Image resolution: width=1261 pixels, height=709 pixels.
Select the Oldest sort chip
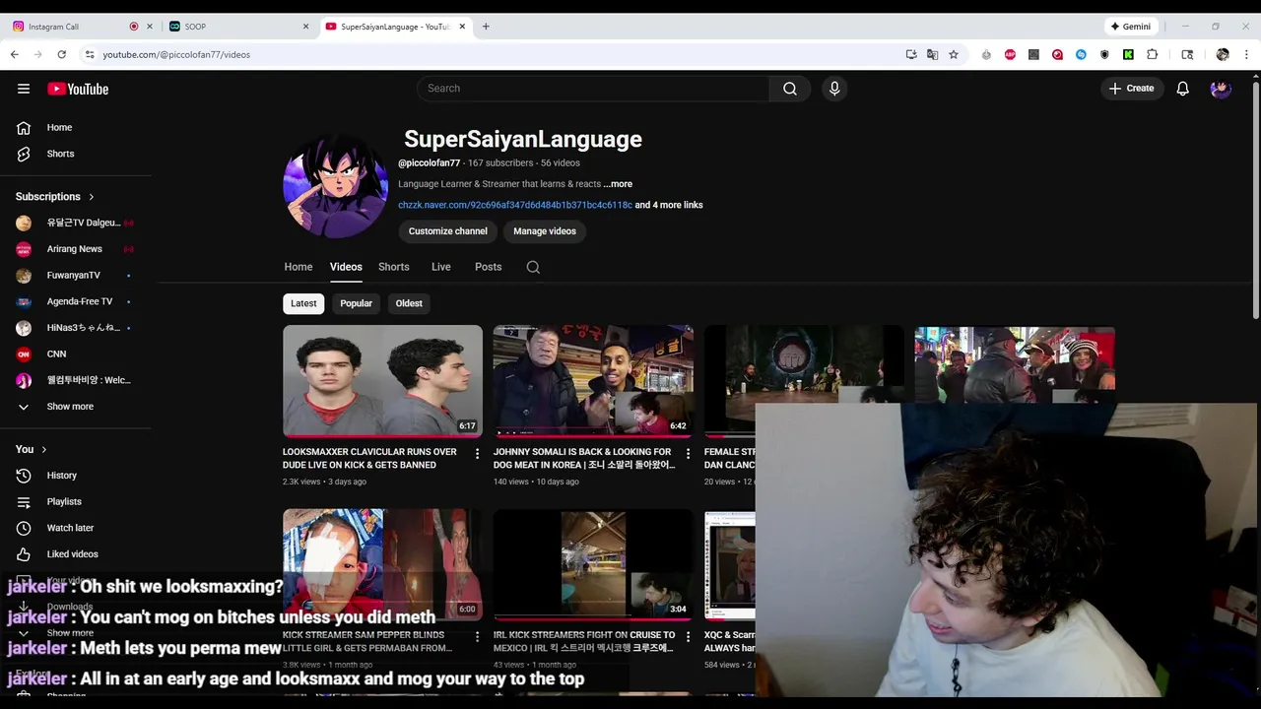pos(409,303)
